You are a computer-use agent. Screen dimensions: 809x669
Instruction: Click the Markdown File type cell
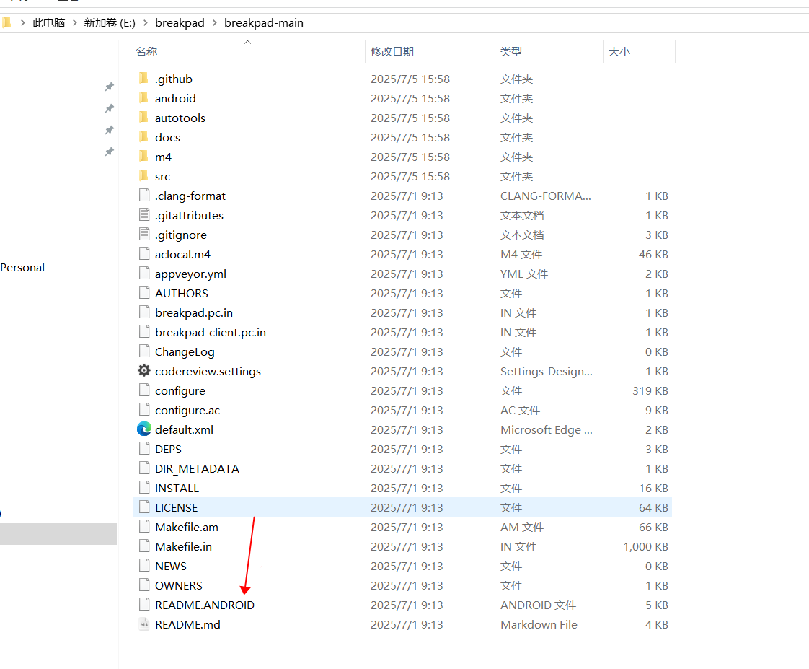(x=539, y=624)
